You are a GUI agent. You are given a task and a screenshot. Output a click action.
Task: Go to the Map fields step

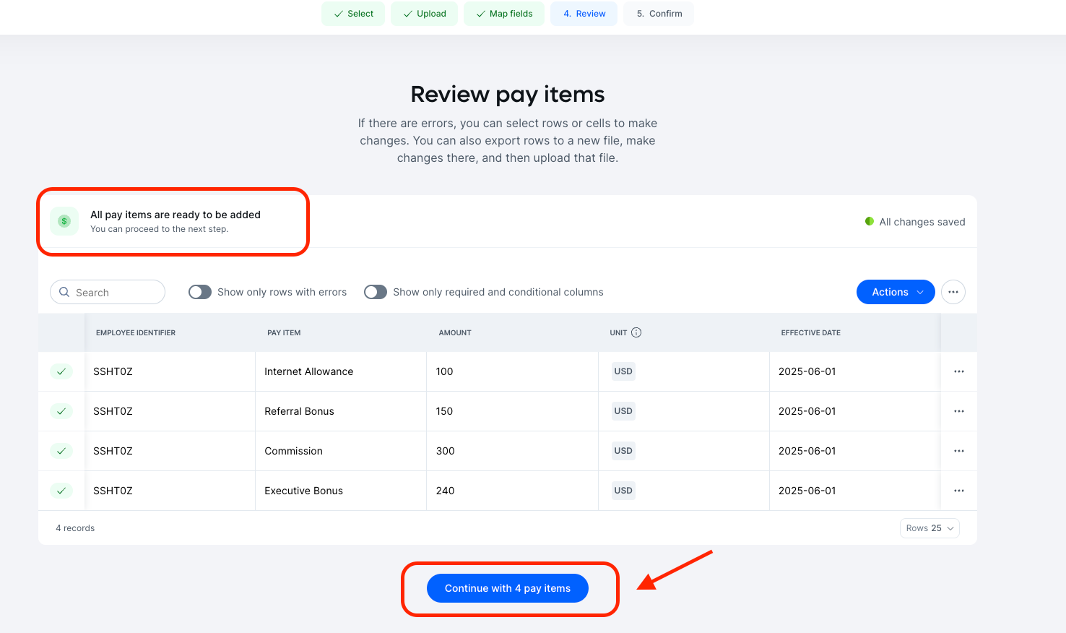coord(504,14)
